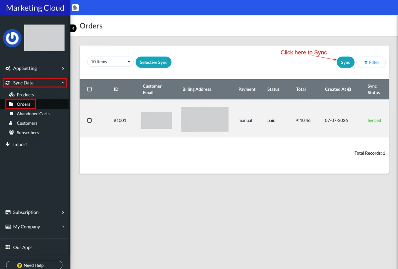Click the Selective Sync button

click(154, 62)
